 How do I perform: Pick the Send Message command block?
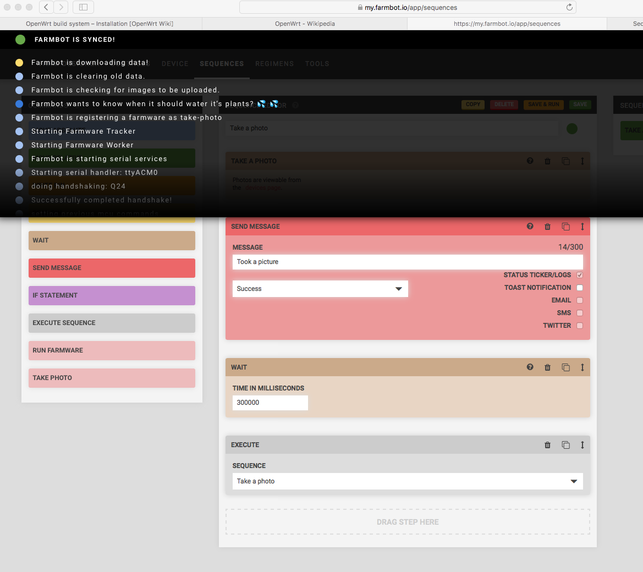112,268
